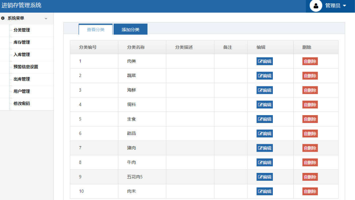Open 预警信息设置 menu item
355x200 pixels.
[x=26, y=67]
